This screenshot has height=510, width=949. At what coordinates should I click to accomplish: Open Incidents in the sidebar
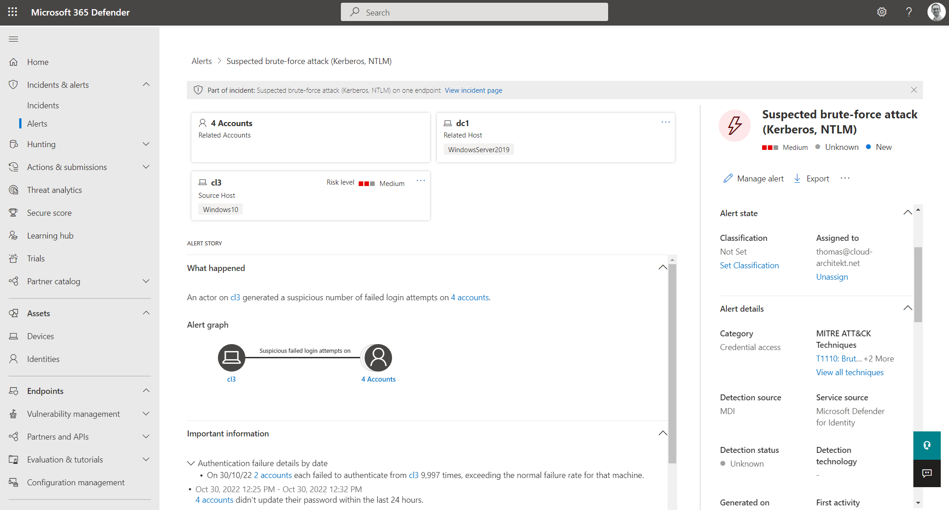(x=43, y=105)
